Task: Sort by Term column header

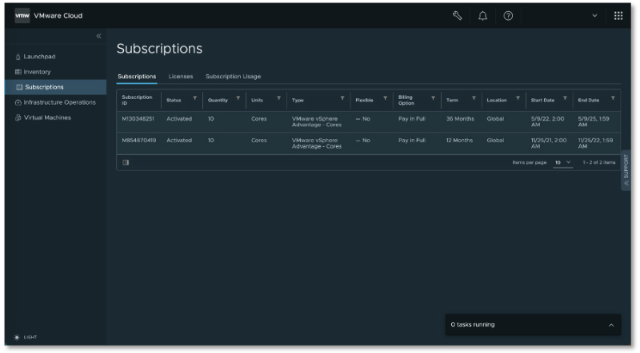Action: 452,101
